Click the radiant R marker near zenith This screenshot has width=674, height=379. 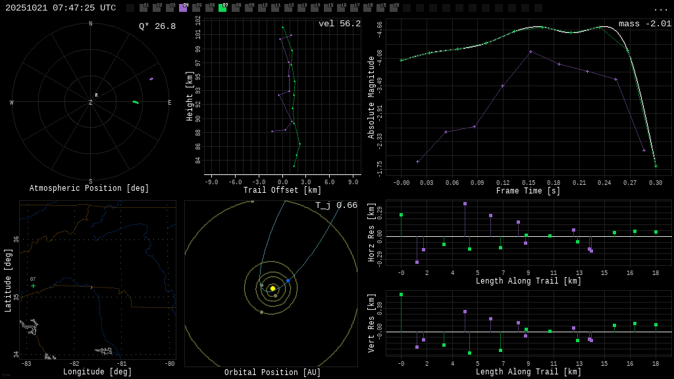pyautogui.click(x=96, y=95)
